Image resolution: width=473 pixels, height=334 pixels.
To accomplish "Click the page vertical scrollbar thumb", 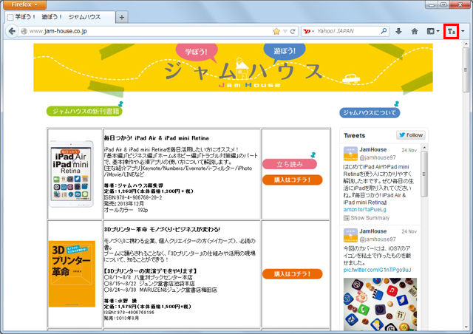I will click(466, 70).
